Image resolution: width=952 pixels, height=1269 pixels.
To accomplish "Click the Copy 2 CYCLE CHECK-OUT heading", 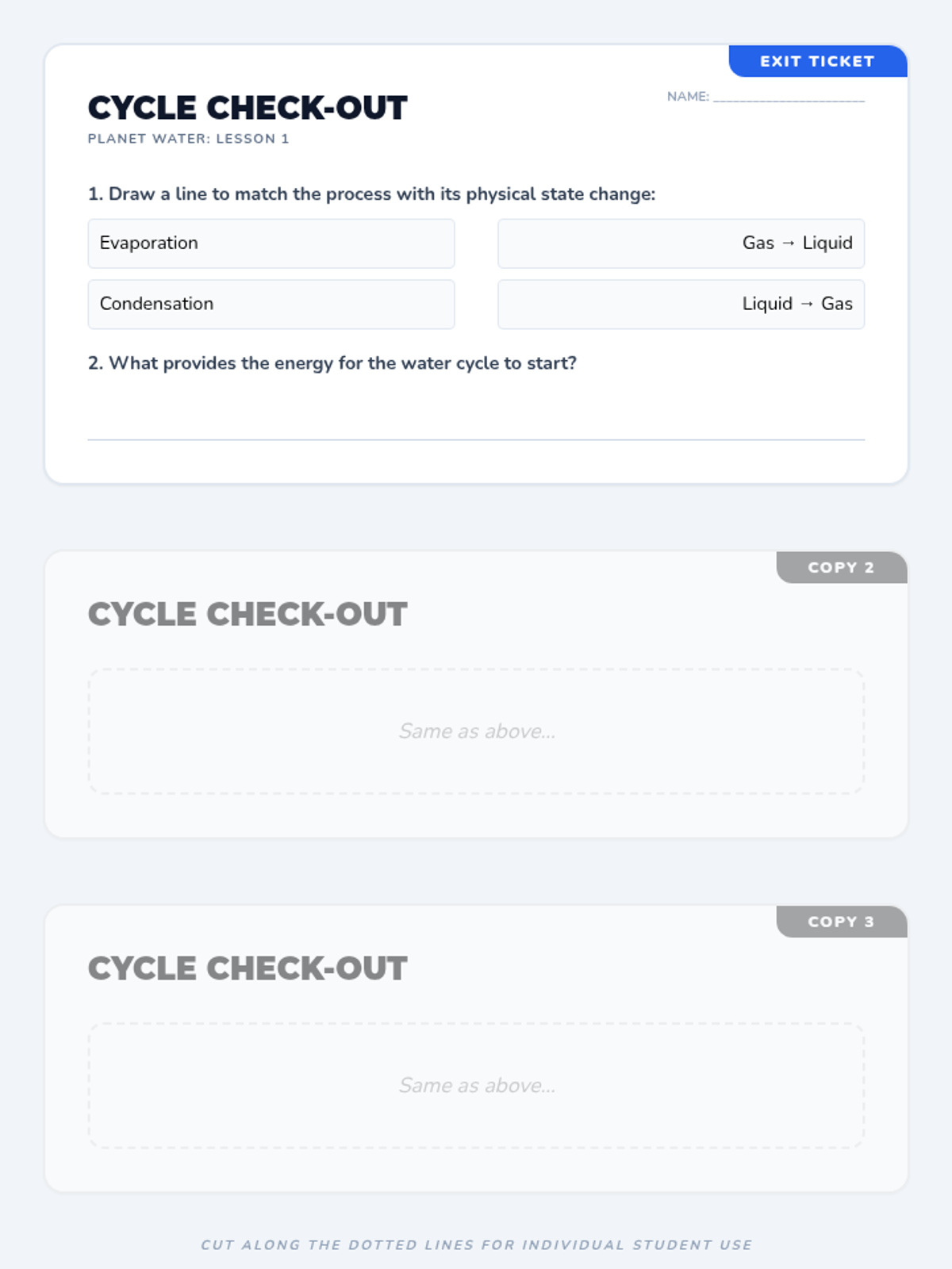I will pyautogui.click(x=248, y=615).
